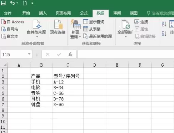Select column A header

point(19,65)
